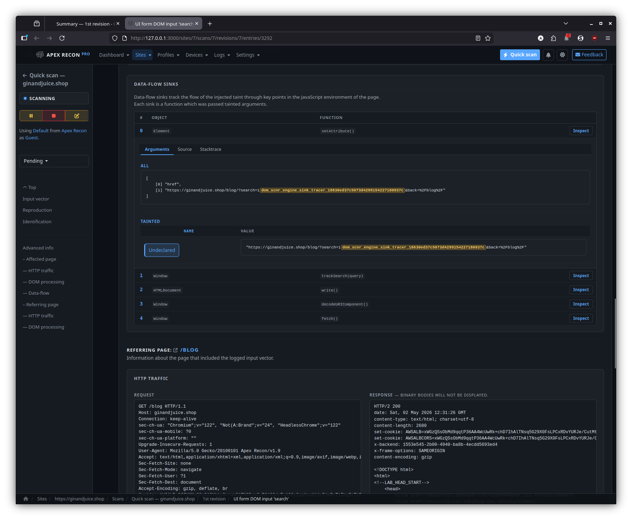Reload the browser page
This screenshot has width=632, height=520.
coord(62,38)
